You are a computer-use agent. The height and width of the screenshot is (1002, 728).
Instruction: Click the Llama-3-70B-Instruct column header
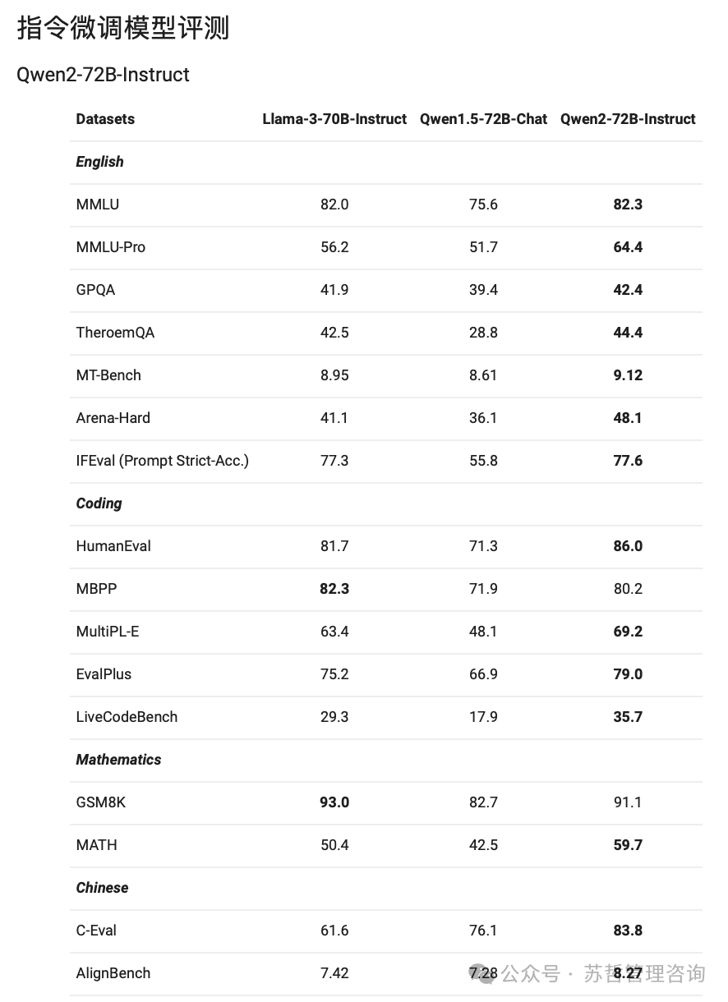(334, 119)
